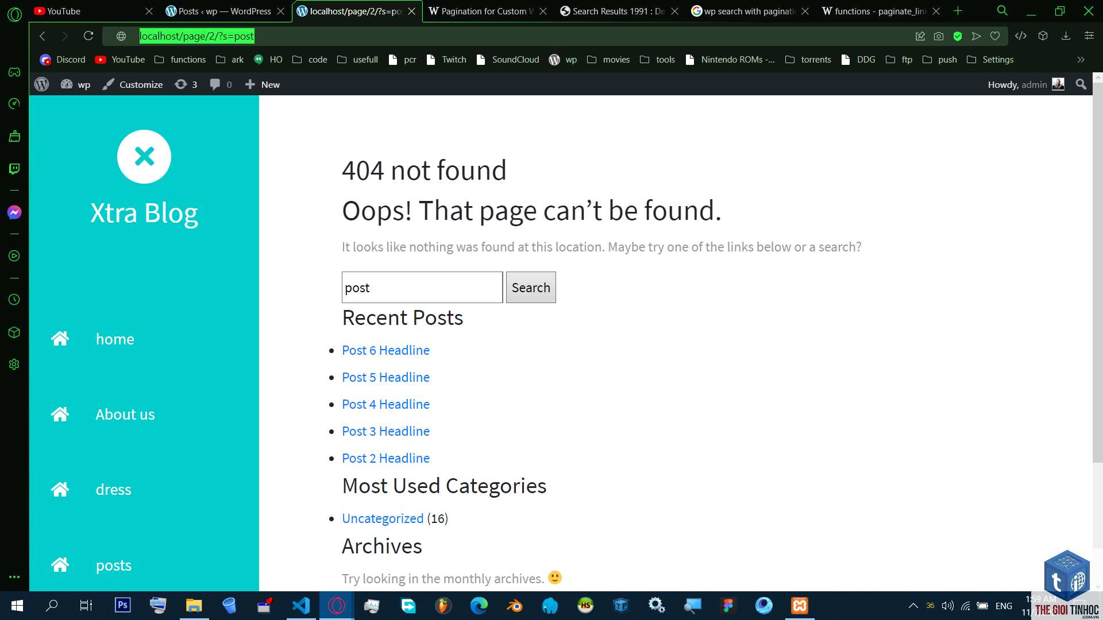
Task: View 3 pending updates in admin bar
Action: 186,84
